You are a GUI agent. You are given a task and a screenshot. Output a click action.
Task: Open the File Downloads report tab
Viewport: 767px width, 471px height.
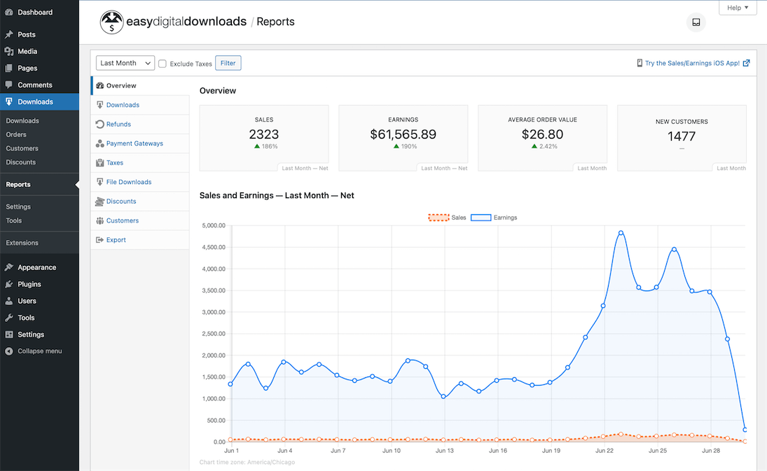click(140, 182)
